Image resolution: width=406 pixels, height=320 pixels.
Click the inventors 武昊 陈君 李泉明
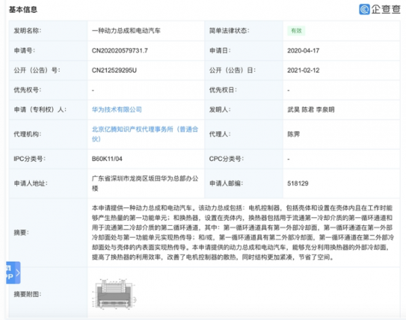pos(311,110)
